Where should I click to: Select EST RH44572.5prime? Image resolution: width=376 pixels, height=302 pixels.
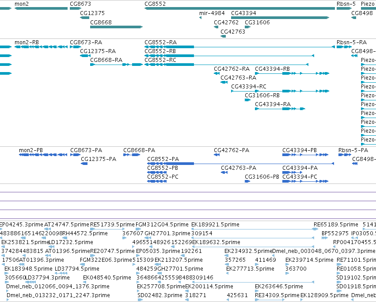point(85,233)
